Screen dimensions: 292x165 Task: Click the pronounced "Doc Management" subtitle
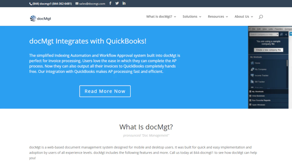pos(146,136)
